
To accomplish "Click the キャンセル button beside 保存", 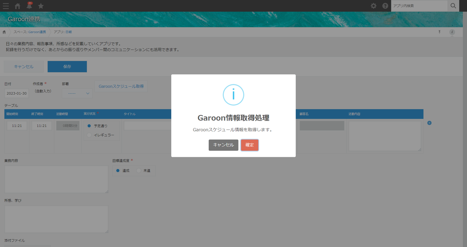I will 24,66.
